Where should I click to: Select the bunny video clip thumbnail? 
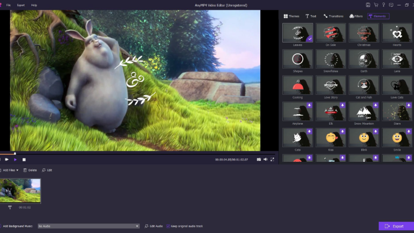(20, 191)
